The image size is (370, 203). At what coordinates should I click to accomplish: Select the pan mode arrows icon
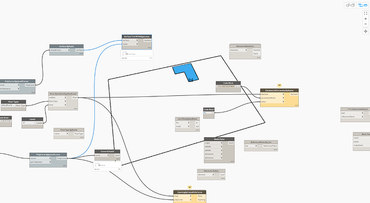pos(366,31)
